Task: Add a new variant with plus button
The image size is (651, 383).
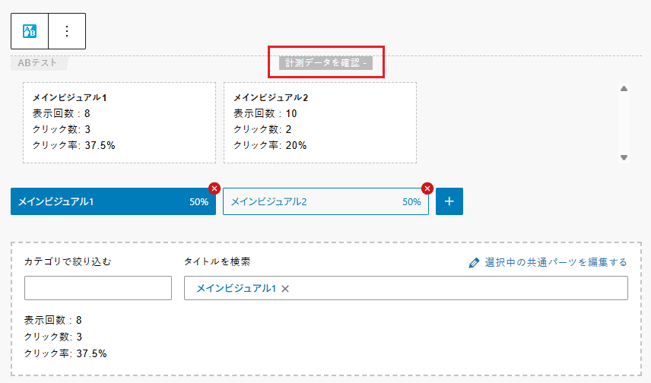Action: point(449,201)
